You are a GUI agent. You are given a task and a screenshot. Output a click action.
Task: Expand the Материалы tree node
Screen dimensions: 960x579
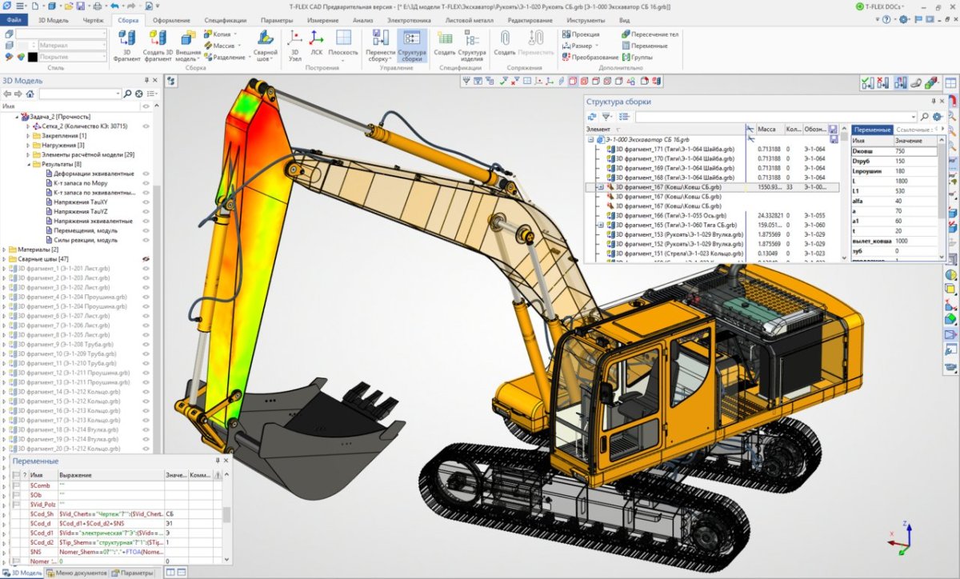(x=4, y=250)
